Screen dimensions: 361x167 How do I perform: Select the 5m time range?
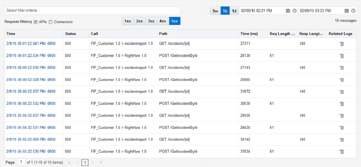coord(215,11)
